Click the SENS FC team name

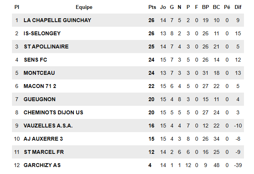[x=35, y=60]
